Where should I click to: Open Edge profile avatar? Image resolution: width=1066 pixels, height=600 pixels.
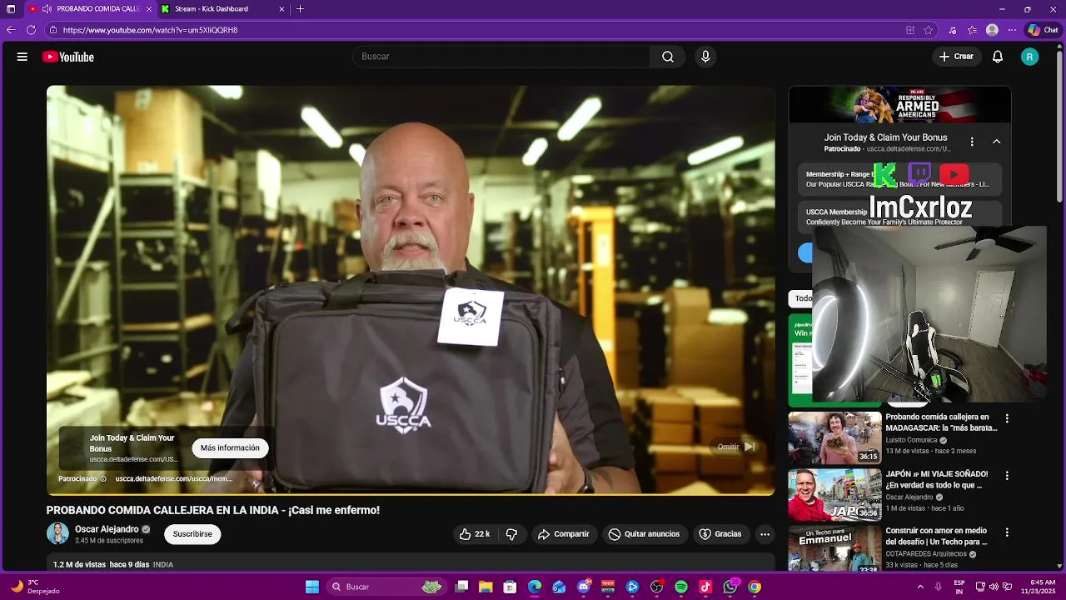992,30
